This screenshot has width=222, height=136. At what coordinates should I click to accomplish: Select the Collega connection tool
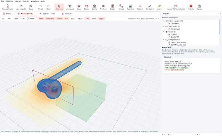point(121,7)
